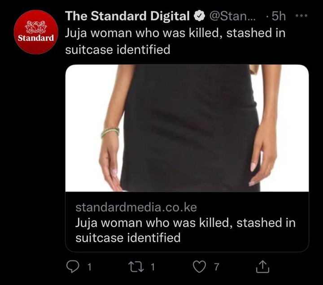Image resolution: width=323 pixels, height=285 pixels.
Task: Click the reply speech bubble icon
Action: coord(73,267)
